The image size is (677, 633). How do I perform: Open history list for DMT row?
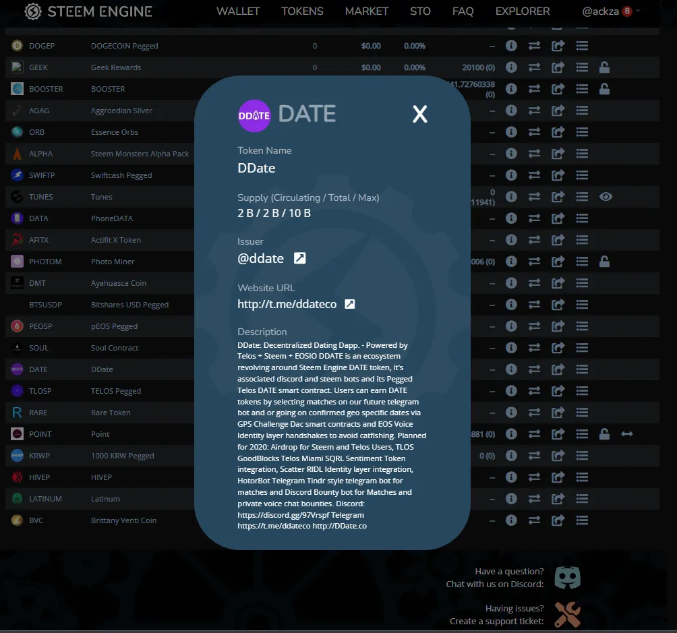click(582, 283)
